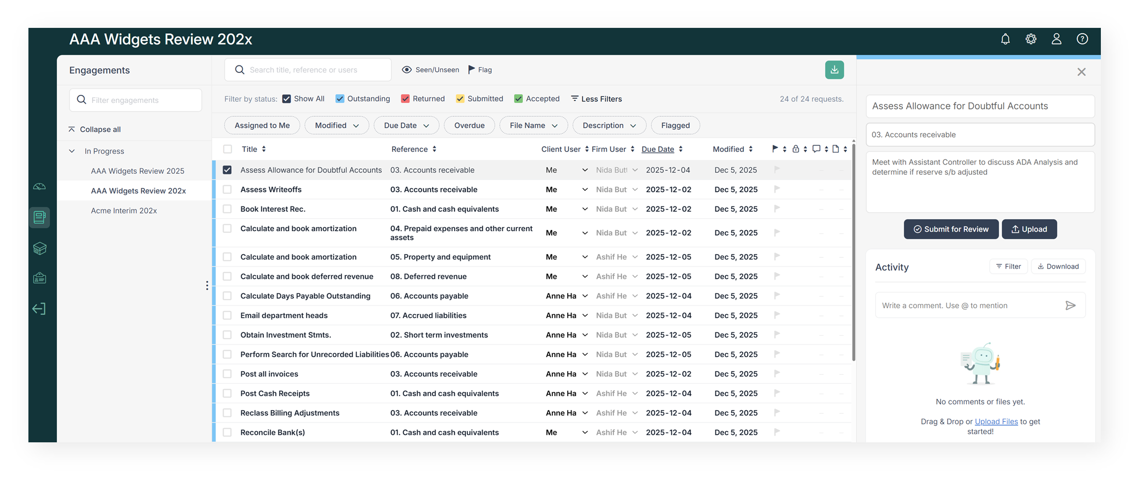Click the notifications bell icon
This screenshot has width=1140, height=482.
coord(1005,39)
